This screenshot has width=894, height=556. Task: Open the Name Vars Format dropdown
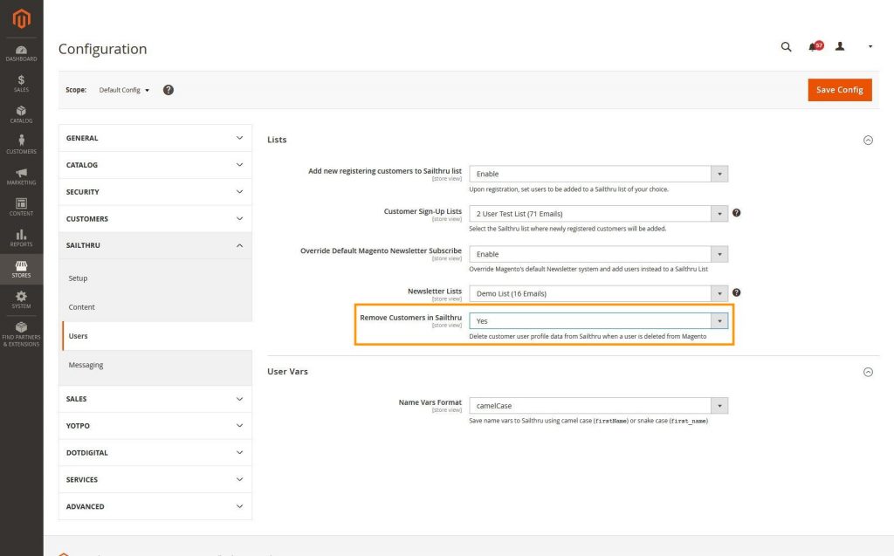(x=598, y=406)
